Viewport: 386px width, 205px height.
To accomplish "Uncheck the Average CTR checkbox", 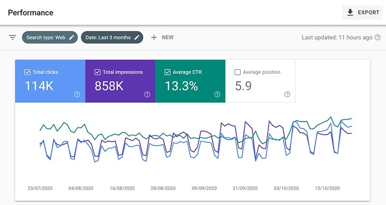I will point(167,72).
